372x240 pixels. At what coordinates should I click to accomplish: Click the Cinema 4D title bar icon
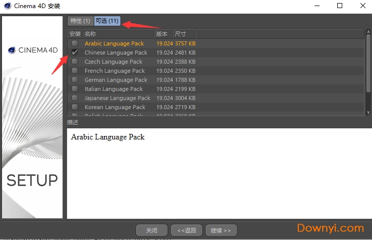point(7,6)
